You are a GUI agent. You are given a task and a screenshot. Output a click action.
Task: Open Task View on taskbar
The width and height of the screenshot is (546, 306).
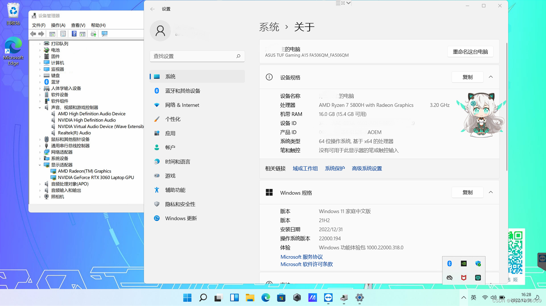(x=219, y=298)
